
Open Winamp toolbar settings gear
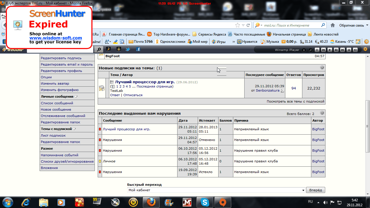[x=365, y=49]
